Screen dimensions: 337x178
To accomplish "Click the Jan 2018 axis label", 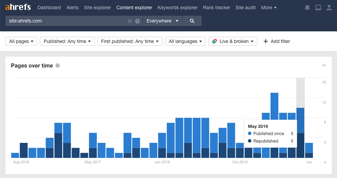I will (x=162, y=162).
